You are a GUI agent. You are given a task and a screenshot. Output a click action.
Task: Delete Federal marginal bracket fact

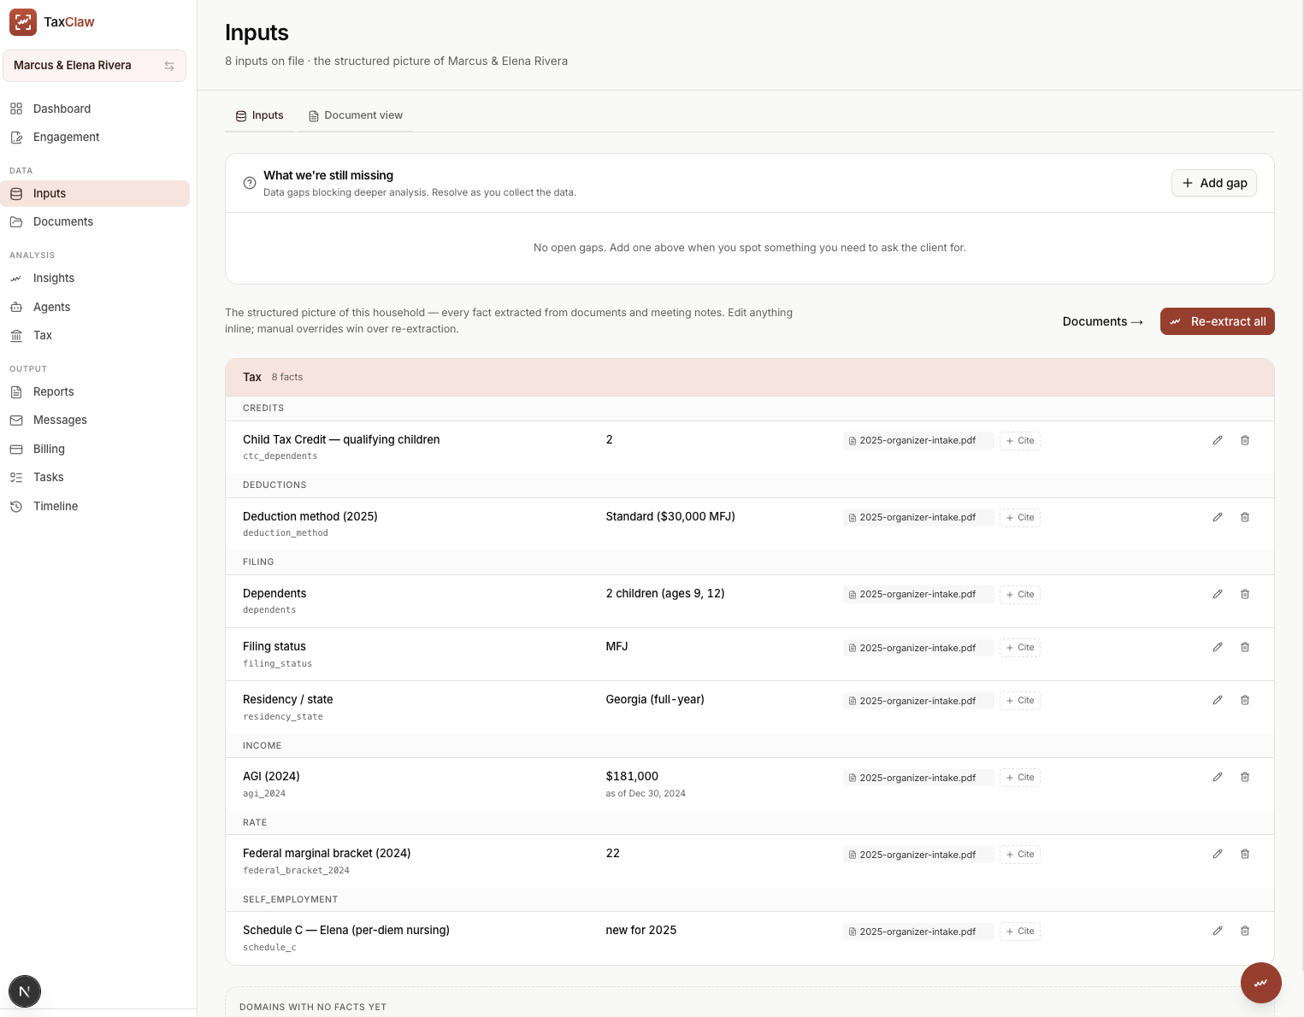1245,854
